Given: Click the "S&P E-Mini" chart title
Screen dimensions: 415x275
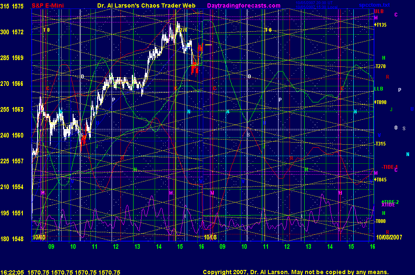Looking at the screenshot, I should click(48, 5).
